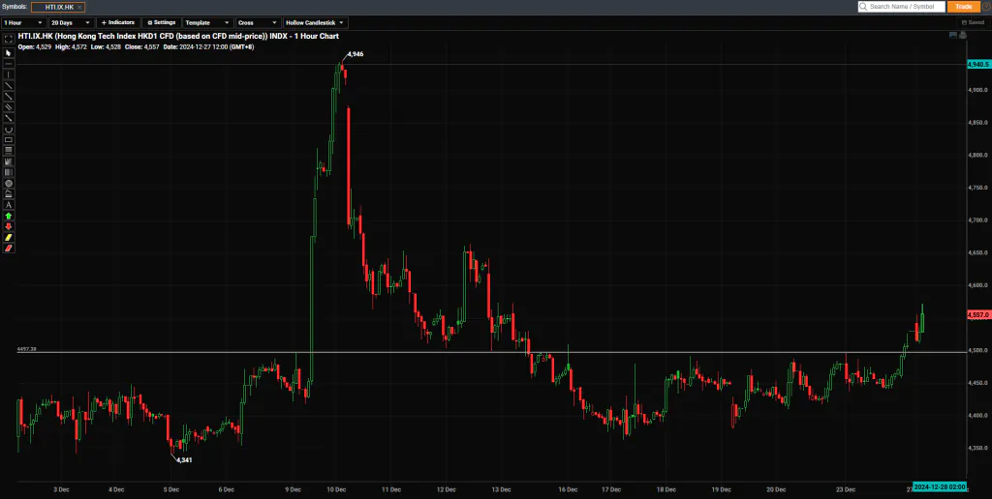
Task: Click the 4,341 low price label
Action: click(184, 460)
